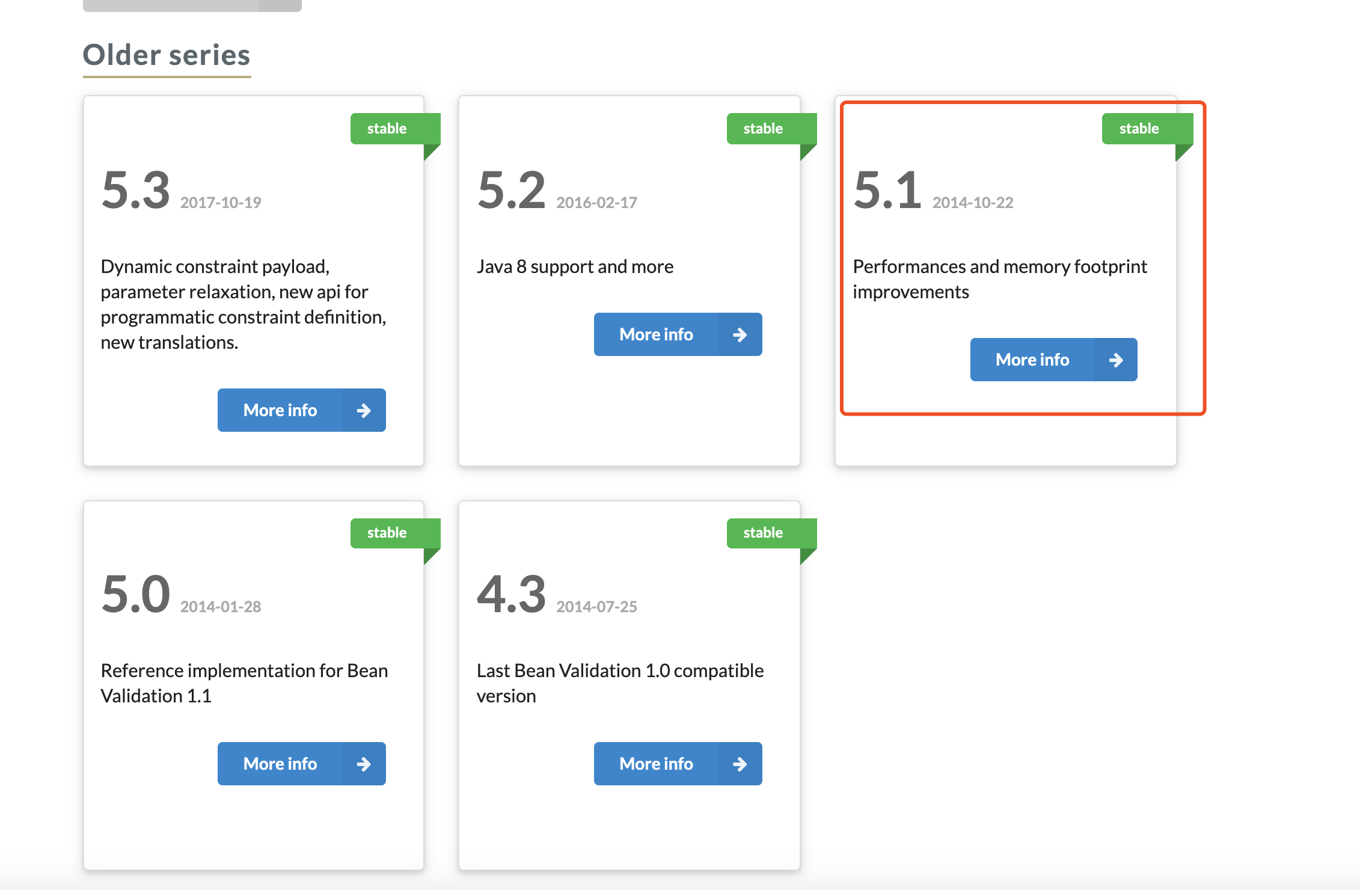The height and width of the screenshot is (890, 1360).
Task: Click the Older series heading
Action: (167, 55)
